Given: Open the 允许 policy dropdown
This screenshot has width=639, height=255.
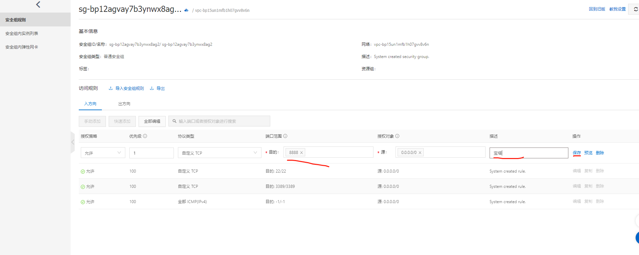Looking at the screenshot, I should pyautogui.click(x=103, y=153).
